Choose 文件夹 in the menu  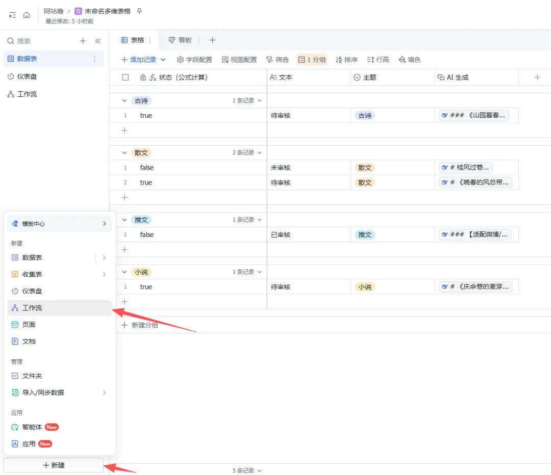pyautogui.click(x=59, y=376)
